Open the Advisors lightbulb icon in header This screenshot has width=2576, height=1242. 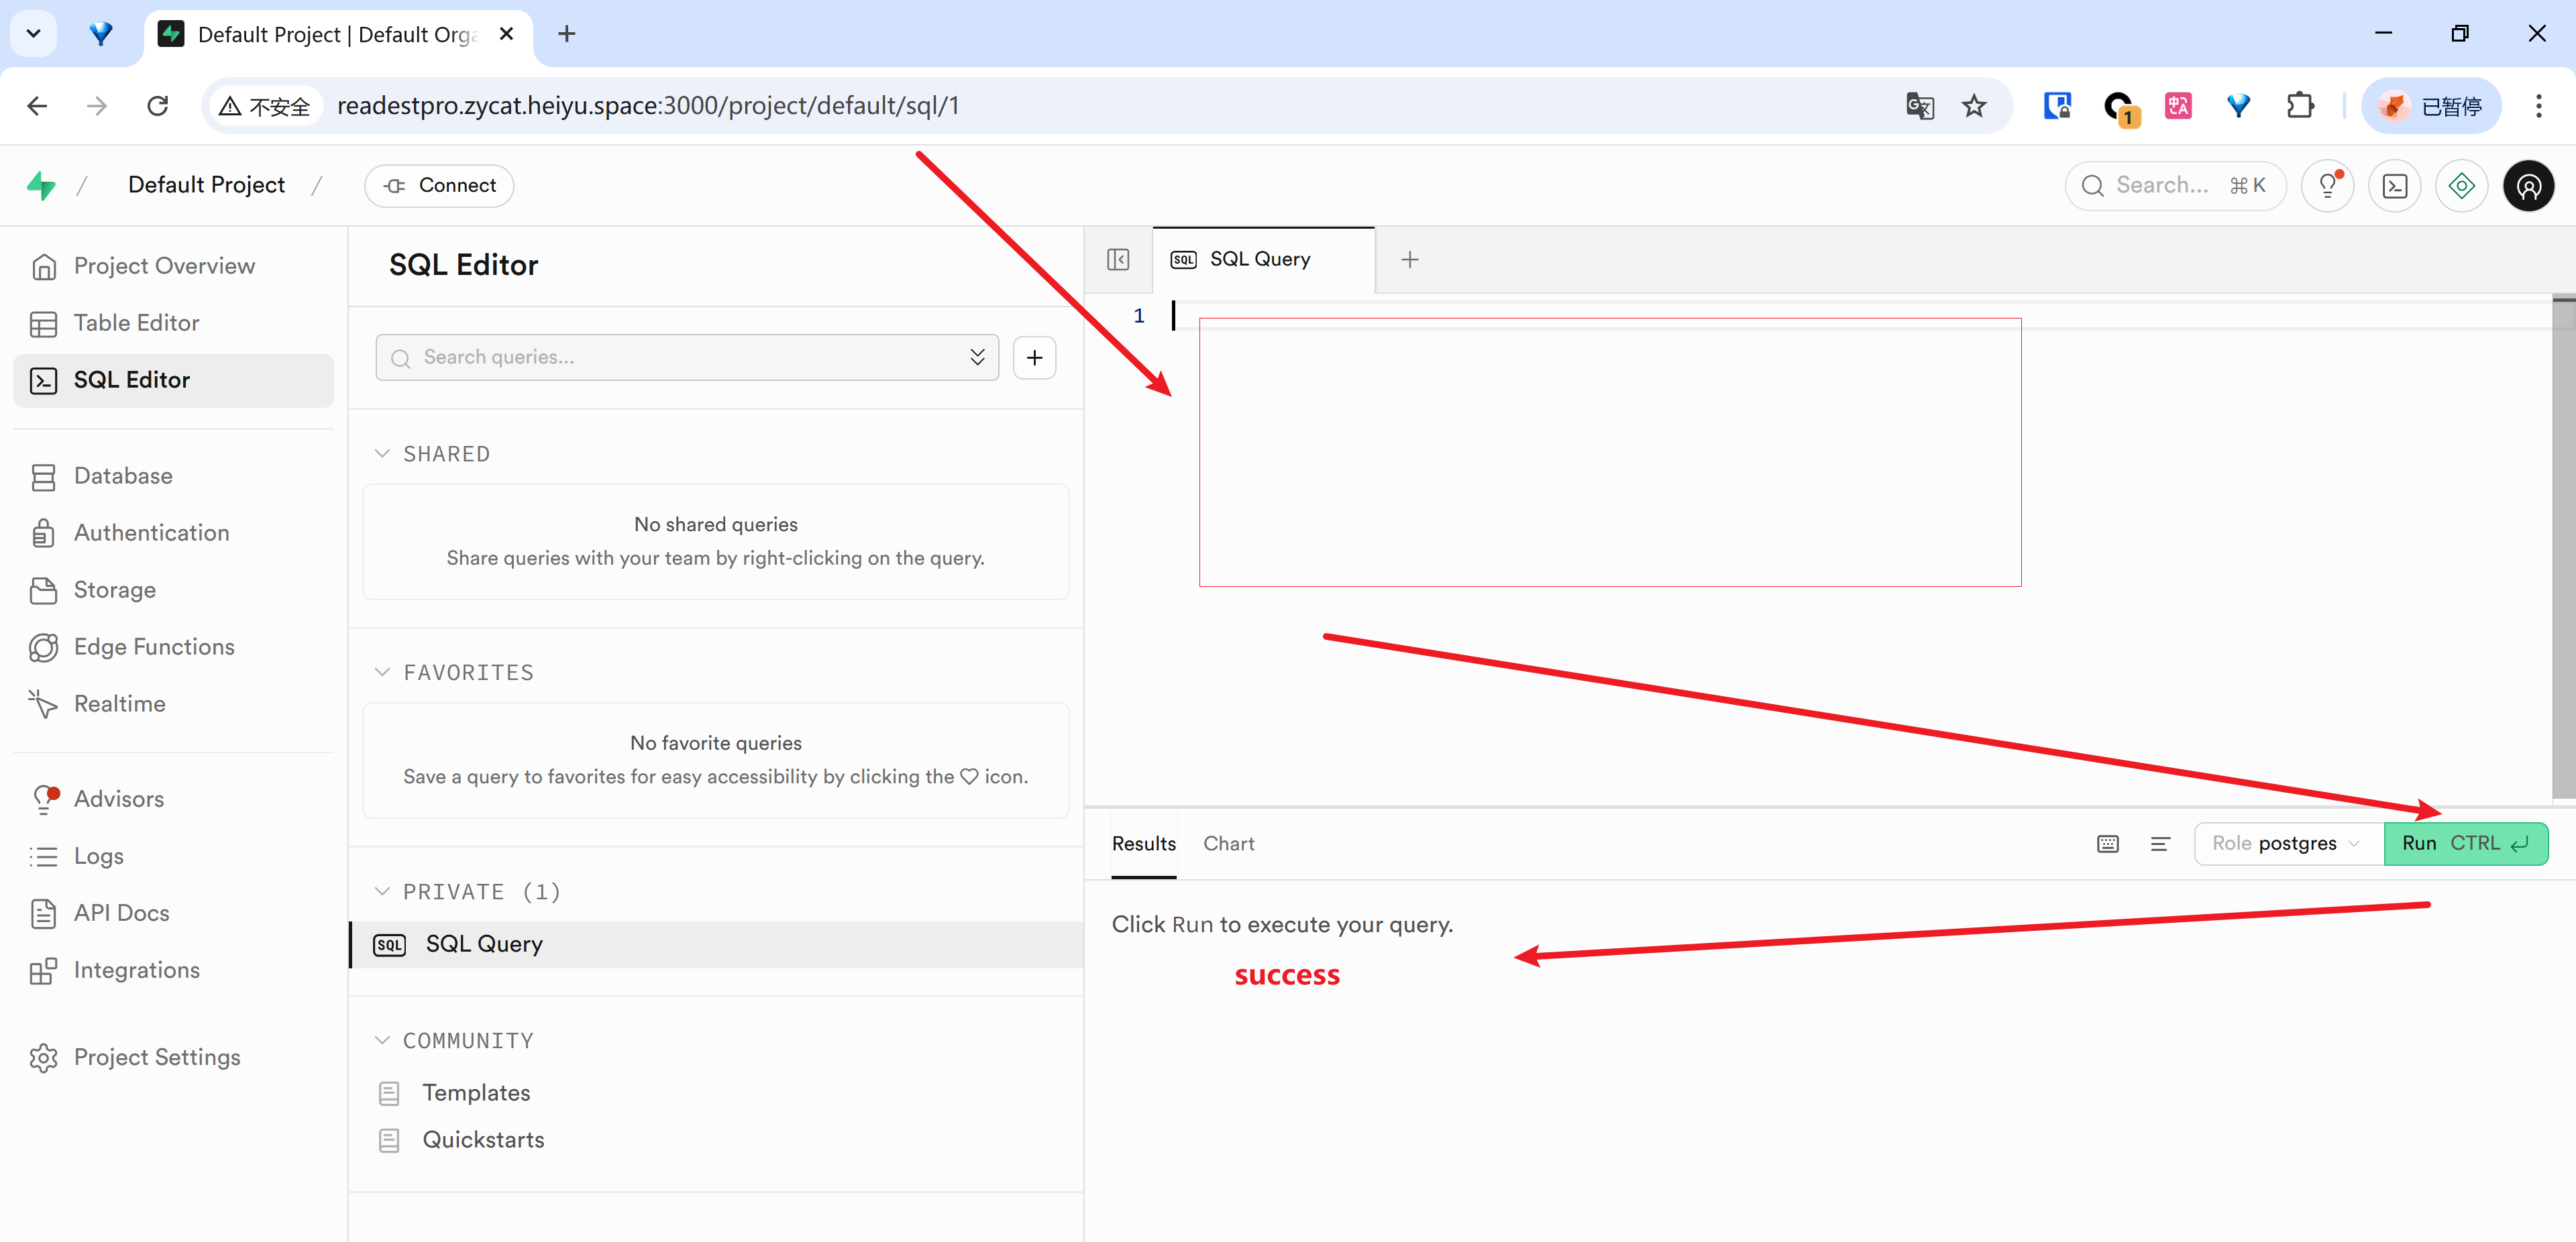coord(2328,186)
